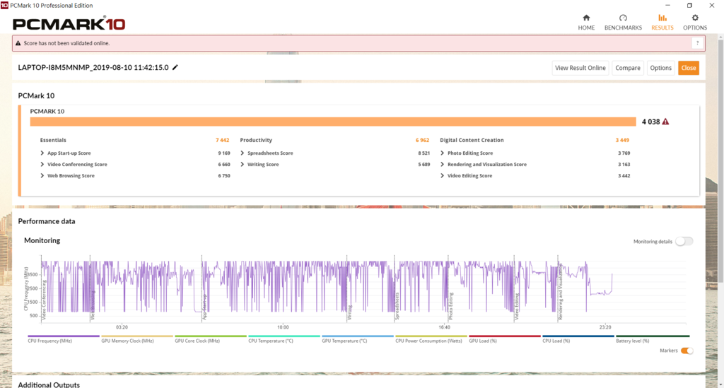Image resolution: width=724 pixels, height=388 pixels.
Task: Click the Photo Editing value 3 769
Action: pos(624,153)
